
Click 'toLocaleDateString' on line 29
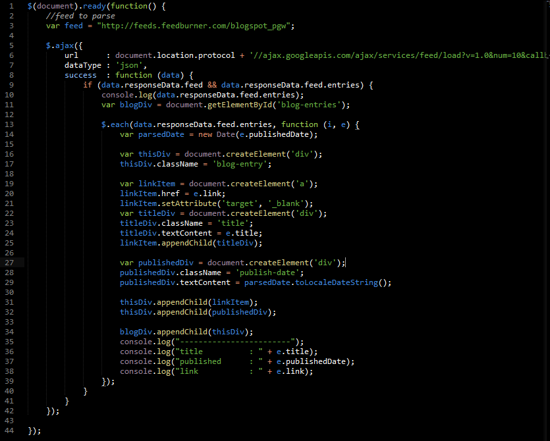tap(337, 282)
